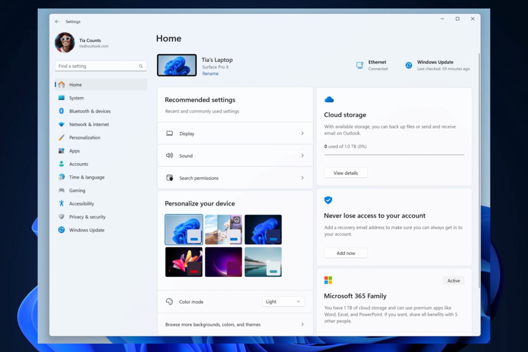Select Time & language category
The width and height of the screenshot is (528, 352).
(x=87, y=177)
